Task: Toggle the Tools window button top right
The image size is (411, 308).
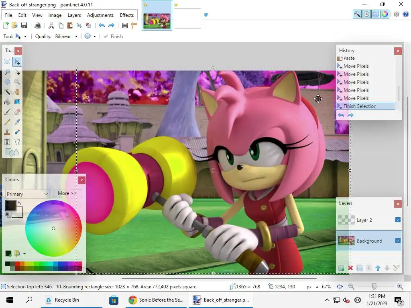Action: [357, 14]
